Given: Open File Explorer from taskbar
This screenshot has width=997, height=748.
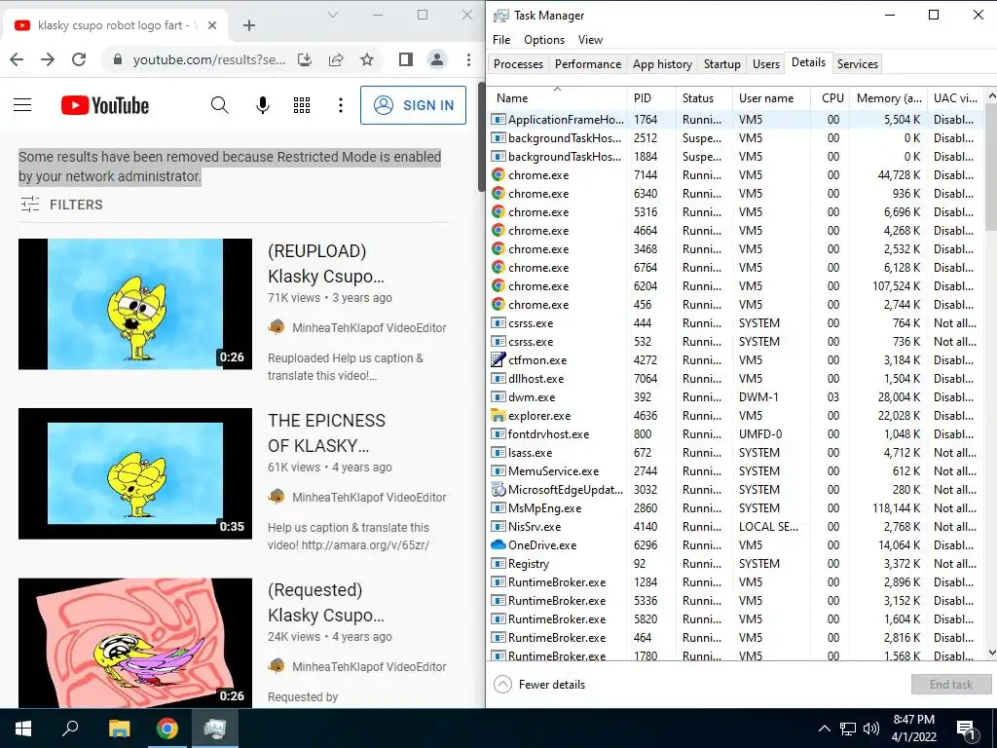Looking at the screenshot, I should (119, 729).
